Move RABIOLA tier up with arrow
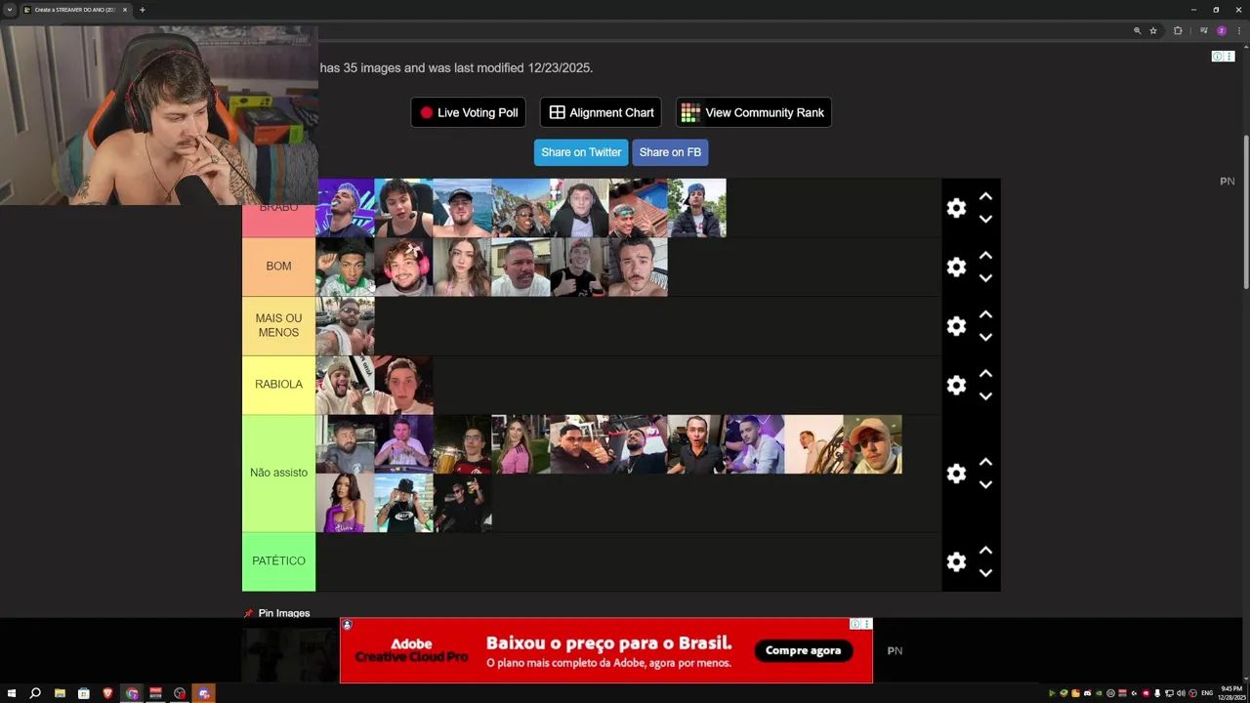Screen dimensions: 1250x703 click(985, 373)
